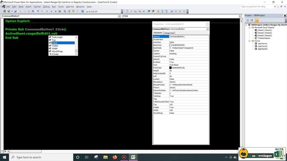Select Sheet1 in Project tree
Image resolution: width=287 pixels, height=161 pixels.
tap(265, 30)
